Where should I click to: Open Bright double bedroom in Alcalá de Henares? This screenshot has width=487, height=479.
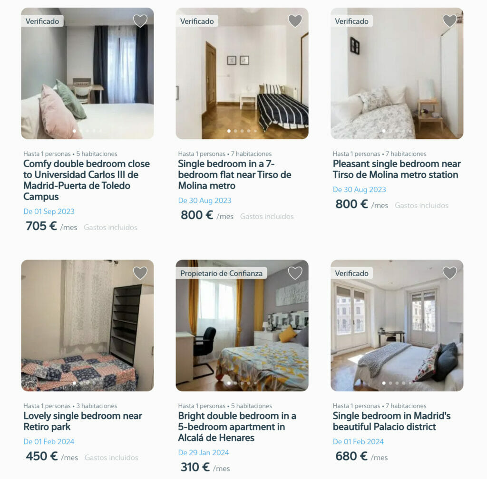[x=237, y=427]
